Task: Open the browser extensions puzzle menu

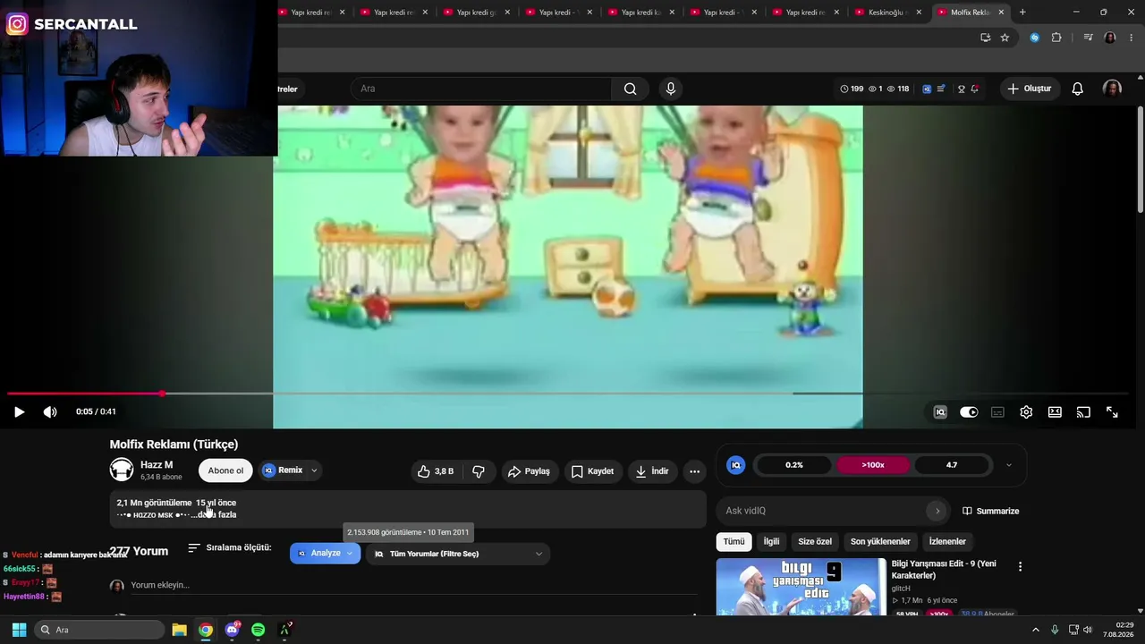Action: [1056, 38]
